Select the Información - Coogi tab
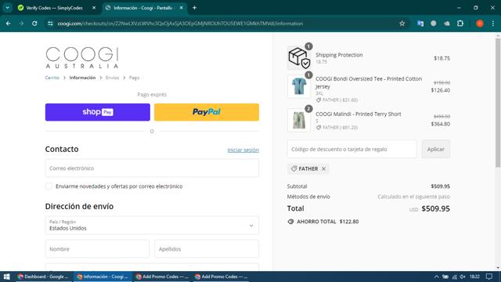Image resolution: width=501 pixels, height=282 pixels. tap(143, 8)
